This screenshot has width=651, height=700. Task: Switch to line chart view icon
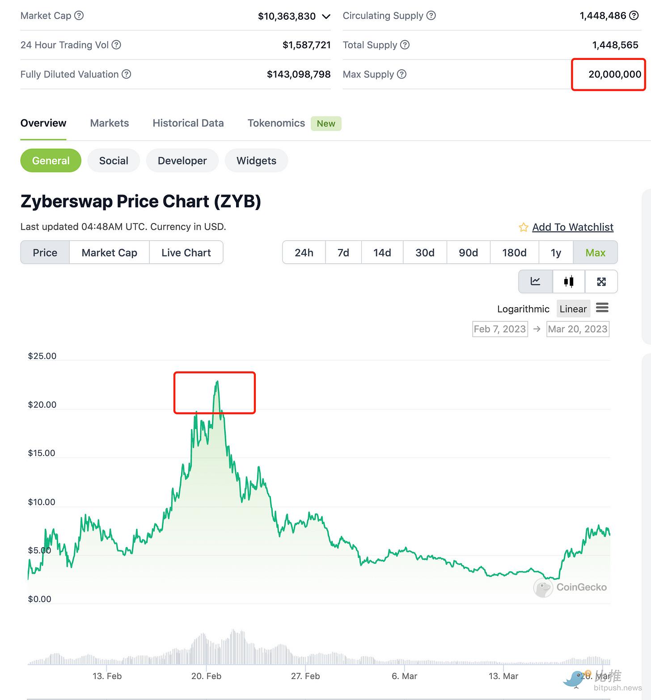(535, 282)
